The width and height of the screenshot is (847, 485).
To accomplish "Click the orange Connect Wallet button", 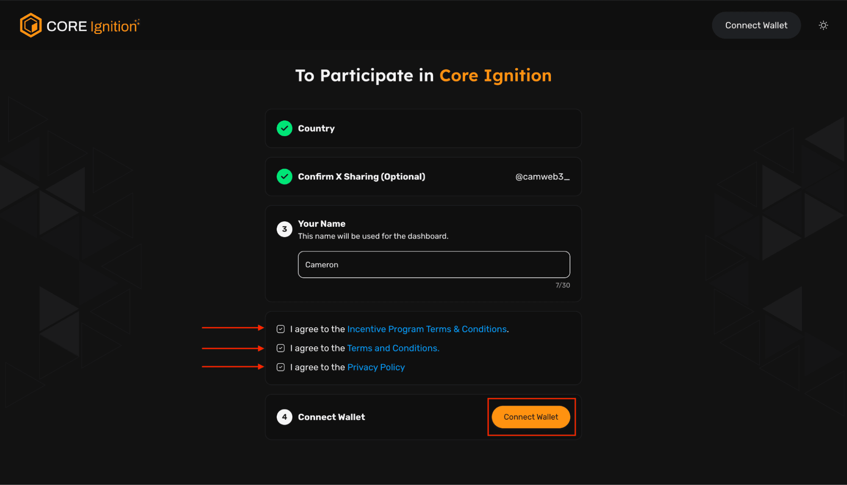I will 530,417.
